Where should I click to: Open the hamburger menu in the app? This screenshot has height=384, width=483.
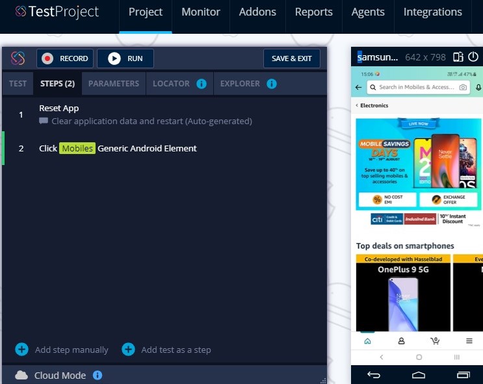click(469, 341)
